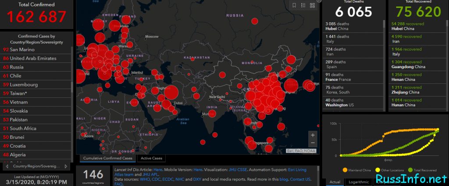
Task: Open the Mobile Version Here link
Action: 198,170
